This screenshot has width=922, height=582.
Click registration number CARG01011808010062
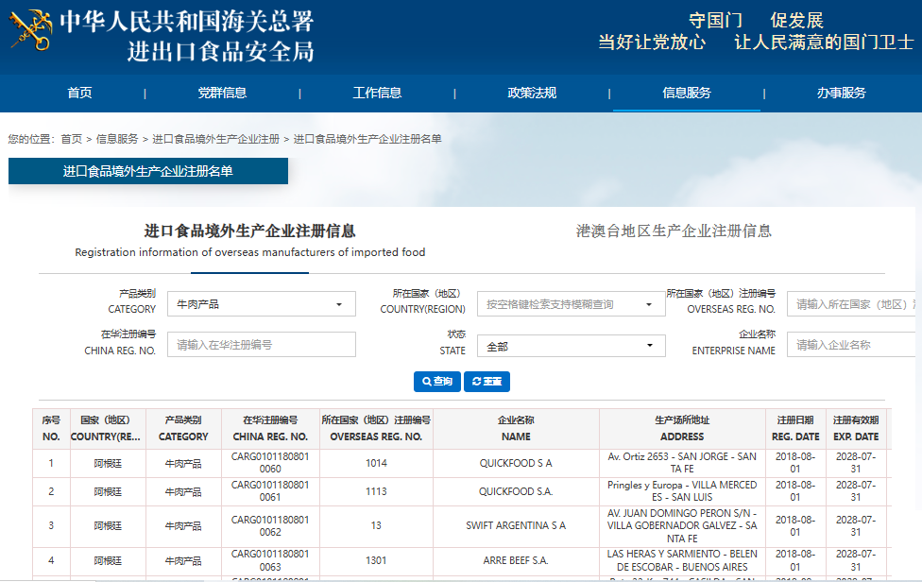(x=270, y=525)
